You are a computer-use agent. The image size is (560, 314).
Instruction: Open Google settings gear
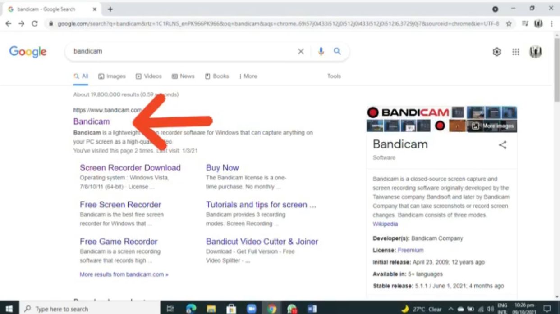[496, 52]
